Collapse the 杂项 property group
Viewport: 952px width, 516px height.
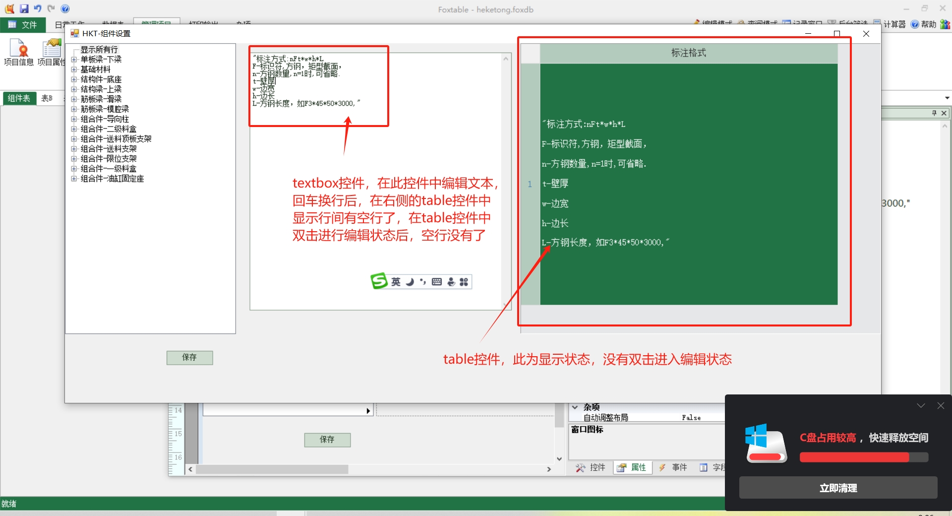coord(575,407)
